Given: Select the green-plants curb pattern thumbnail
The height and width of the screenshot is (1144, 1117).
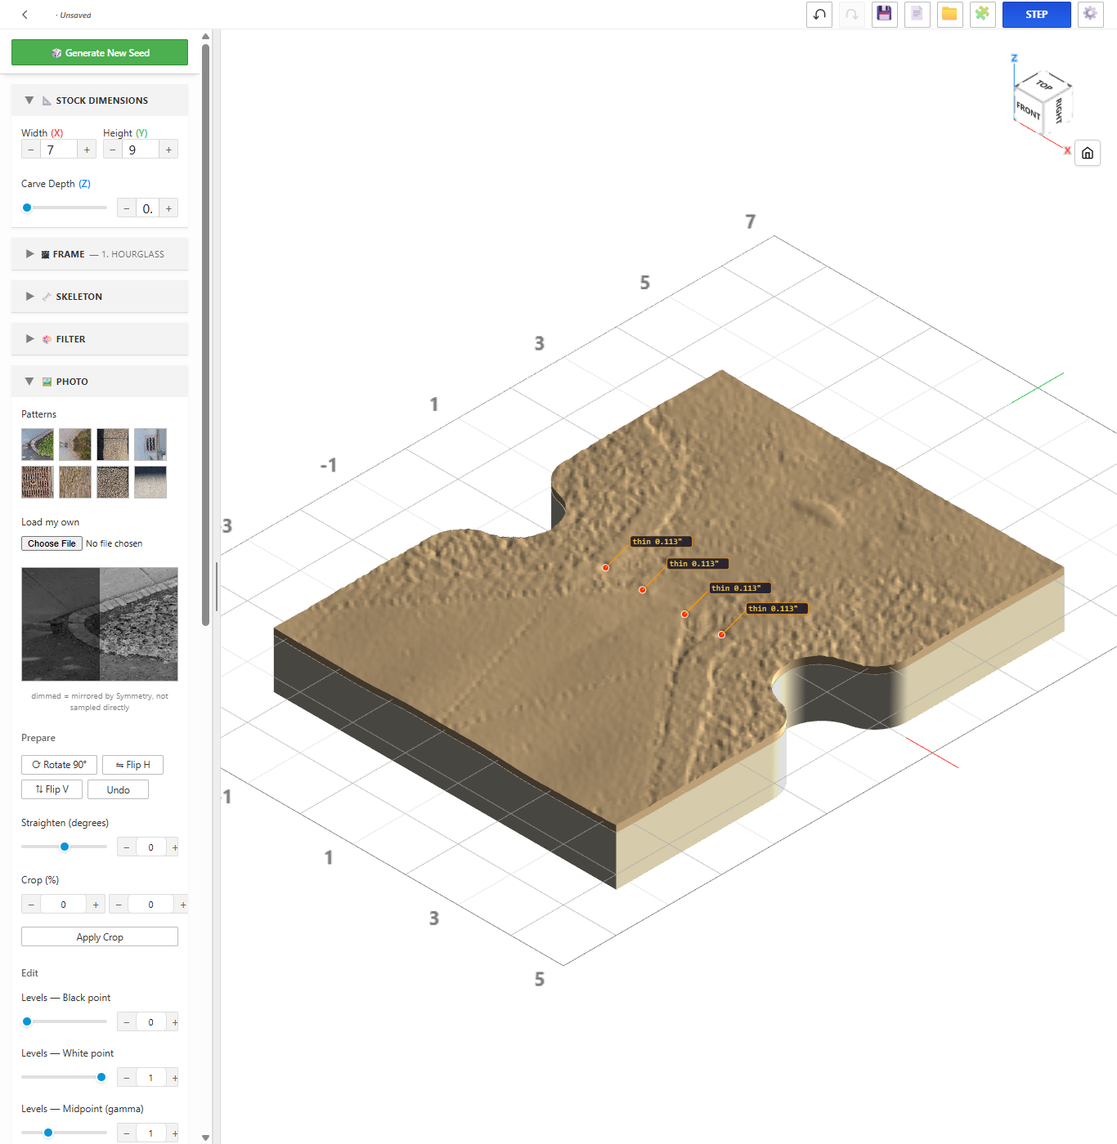Looking at the screenshot, I should (x=38, y=445).
